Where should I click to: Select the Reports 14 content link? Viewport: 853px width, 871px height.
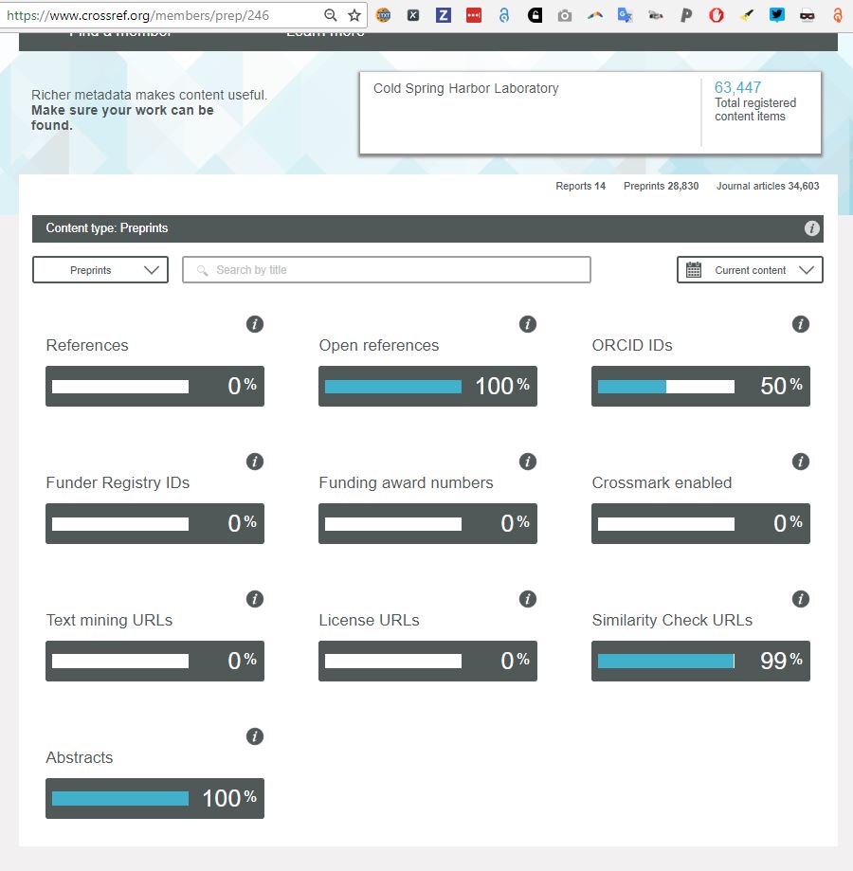pyautogui.click(x=580, y=186)
